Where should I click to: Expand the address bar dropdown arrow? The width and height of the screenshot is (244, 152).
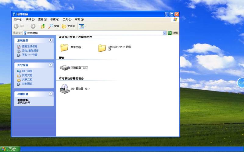164,33
